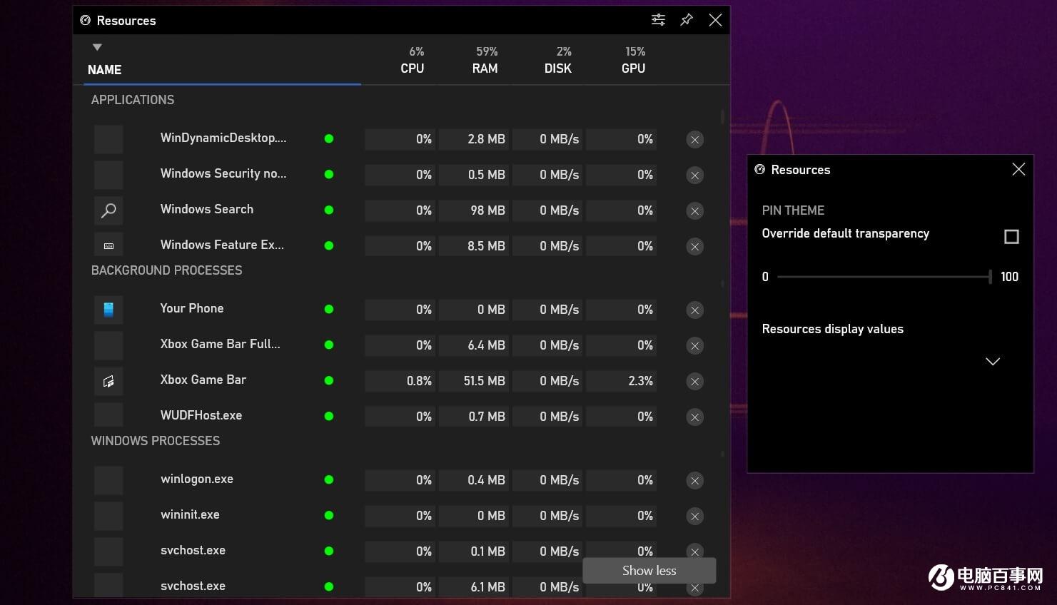Image resolution: width=1057 pixels, height=605 pixels.
Task: Click the Xbox Game Bar green status dot
Action: (329, 380)
